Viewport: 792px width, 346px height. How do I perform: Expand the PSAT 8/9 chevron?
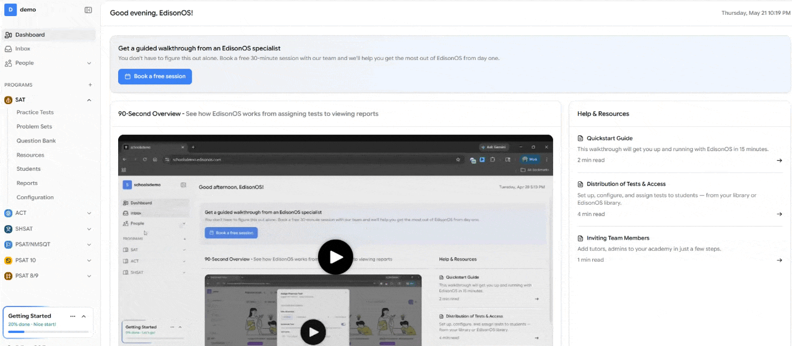tap(89, 276)
